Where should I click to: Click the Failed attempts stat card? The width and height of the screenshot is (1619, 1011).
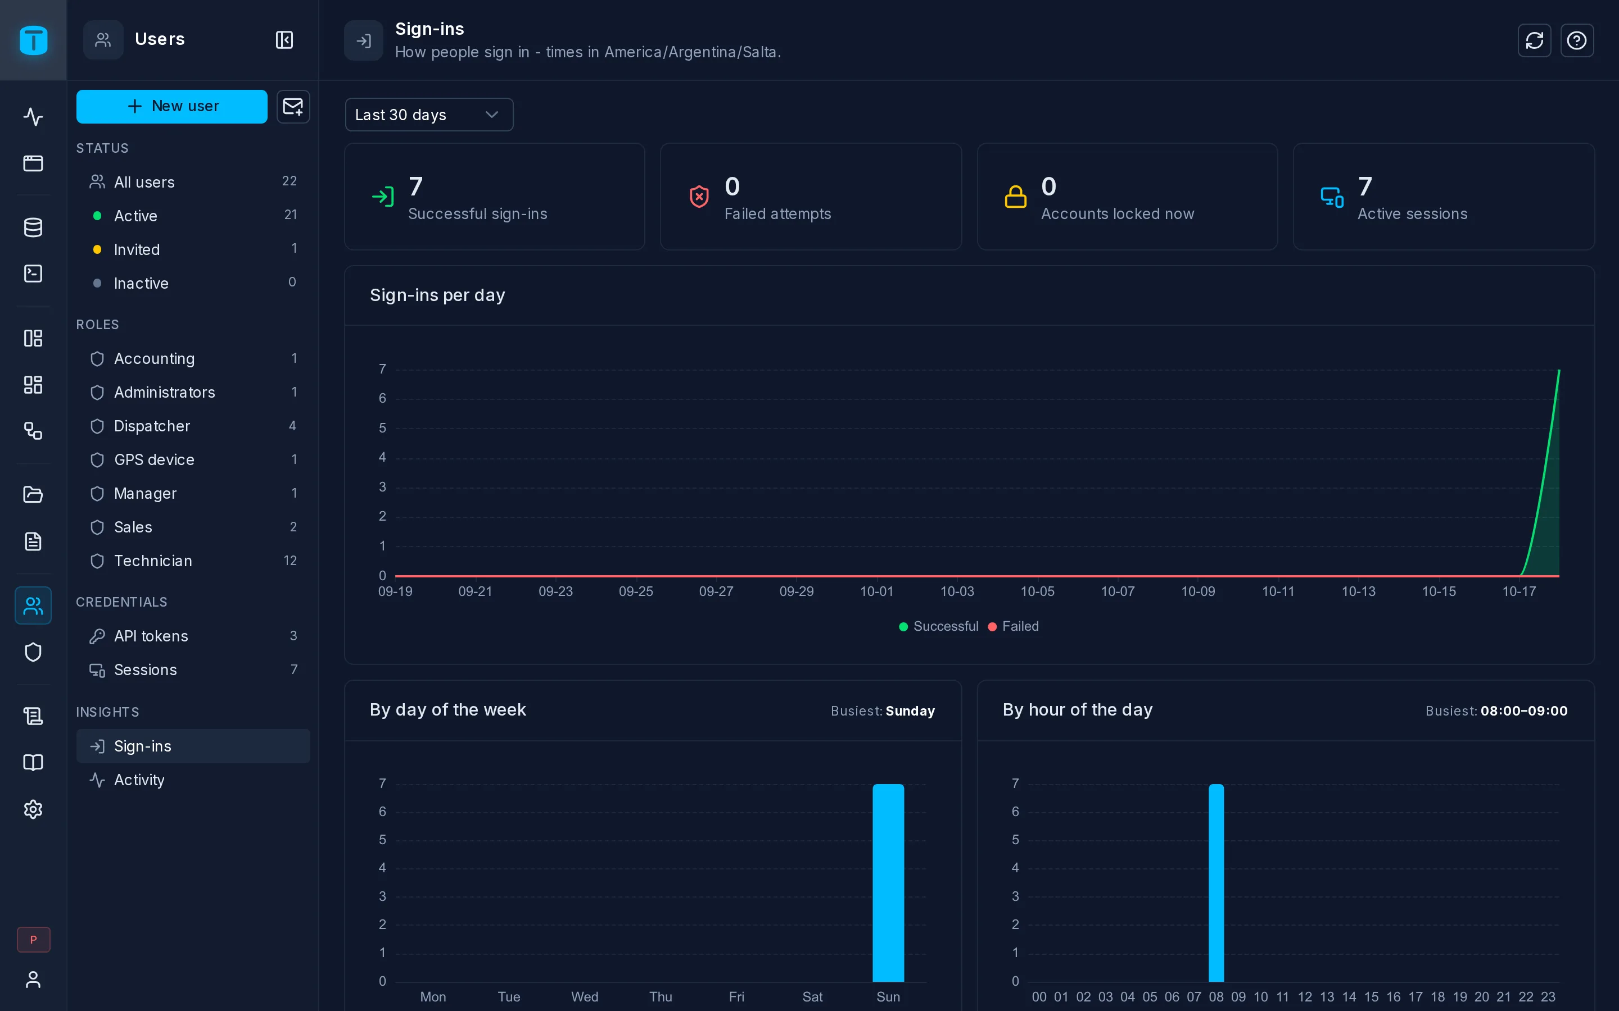(x=811, y=197)
